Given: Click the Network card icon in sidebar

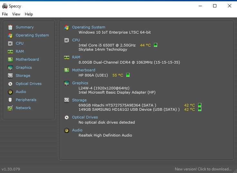Looking at the screenshot, I should coord(10,108).
